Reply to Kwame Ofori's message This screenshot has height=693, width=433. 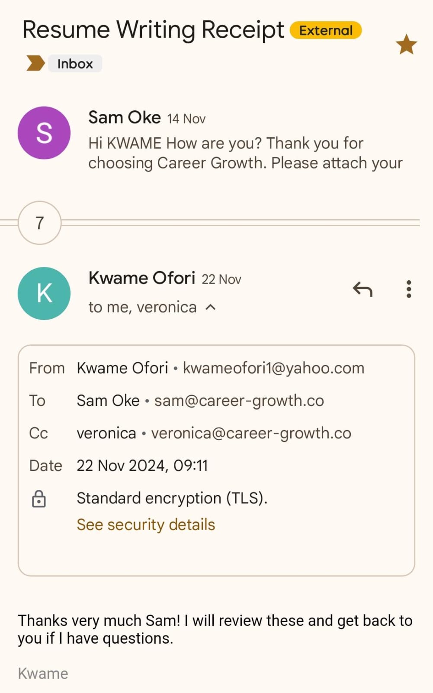pyautogui.click(x=362, y=289)
